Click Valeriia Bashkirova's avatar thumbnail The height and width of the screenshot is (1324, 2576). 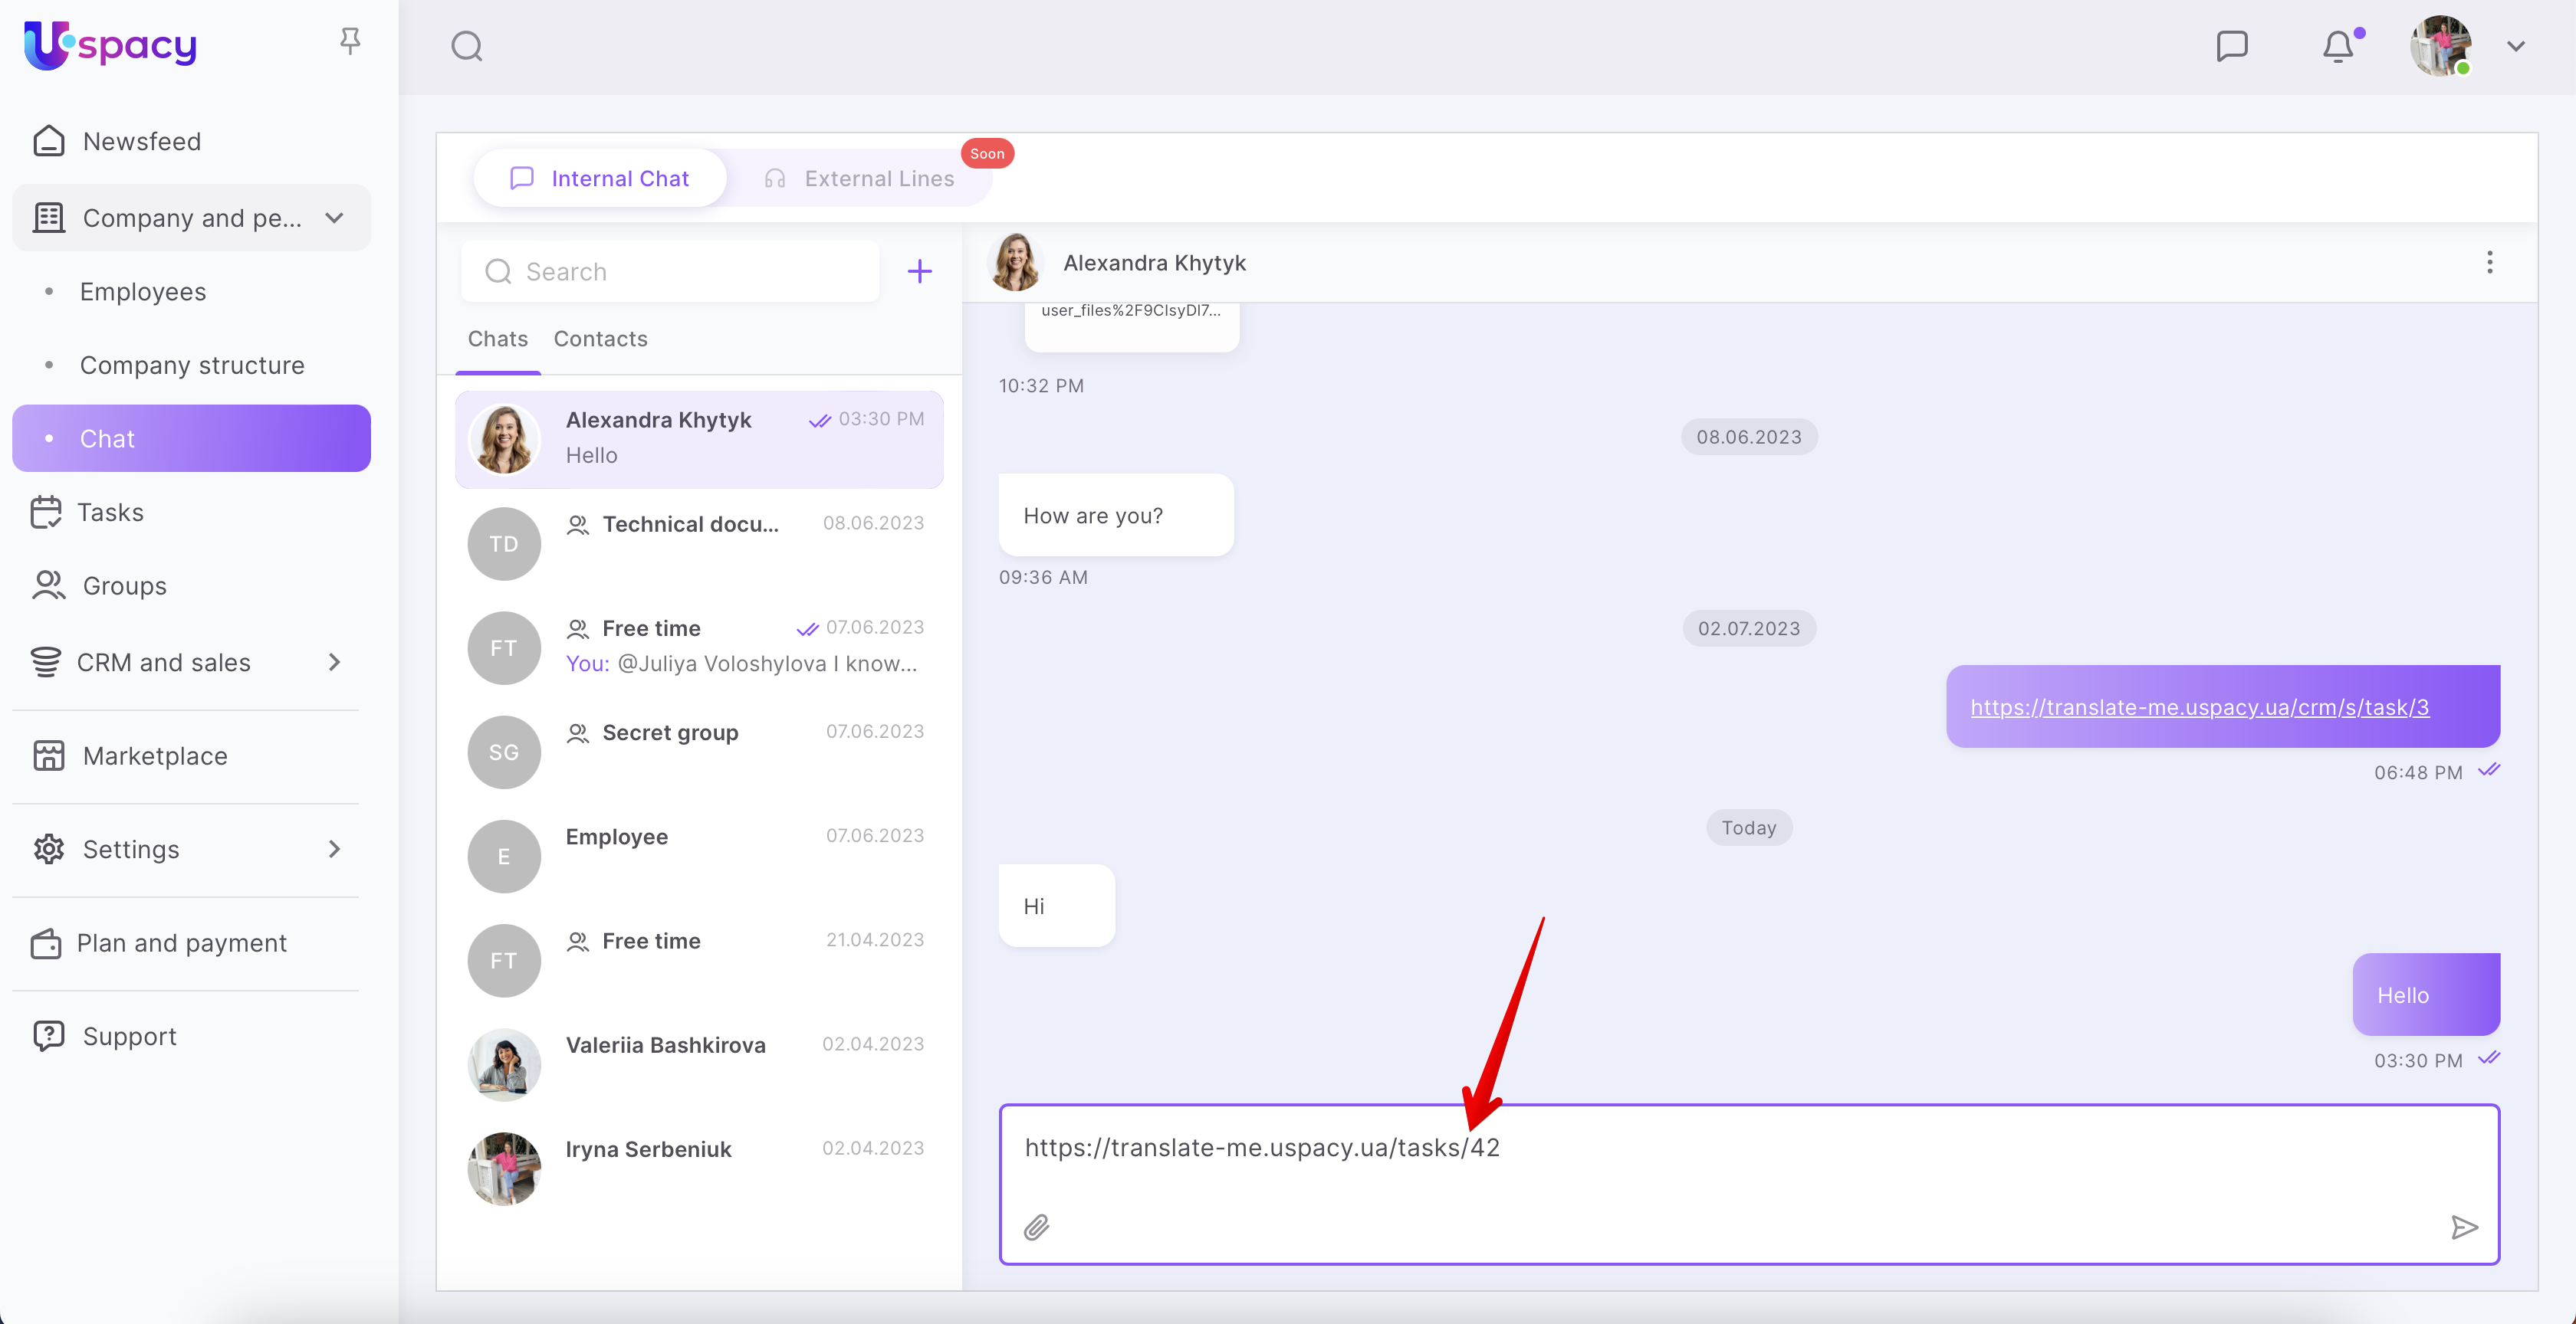pyautogui.click(x=504, y=1064)
